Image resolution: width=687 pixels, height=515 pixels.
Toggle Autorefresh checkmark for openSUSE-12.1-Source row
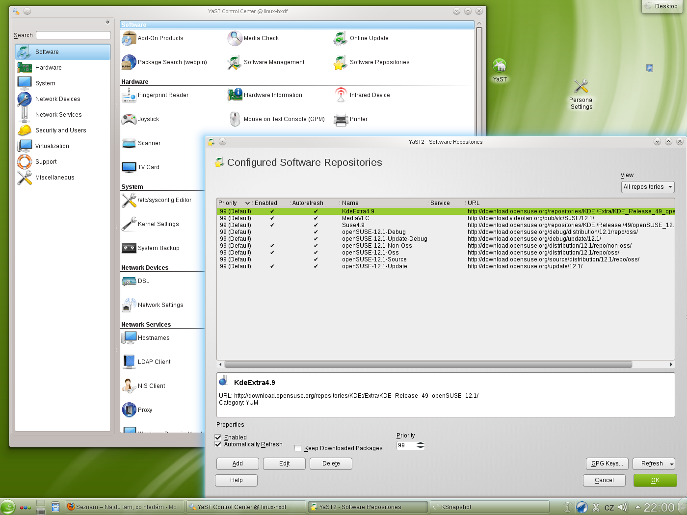tap(316, 259)
